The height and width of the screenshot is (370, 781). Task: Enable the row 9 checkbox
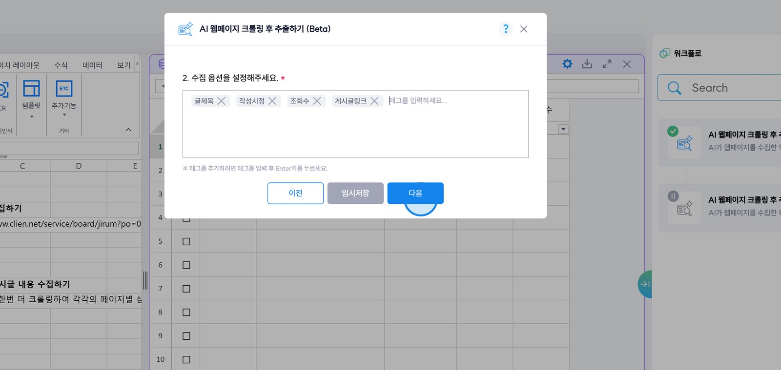(x=186, y=336)
